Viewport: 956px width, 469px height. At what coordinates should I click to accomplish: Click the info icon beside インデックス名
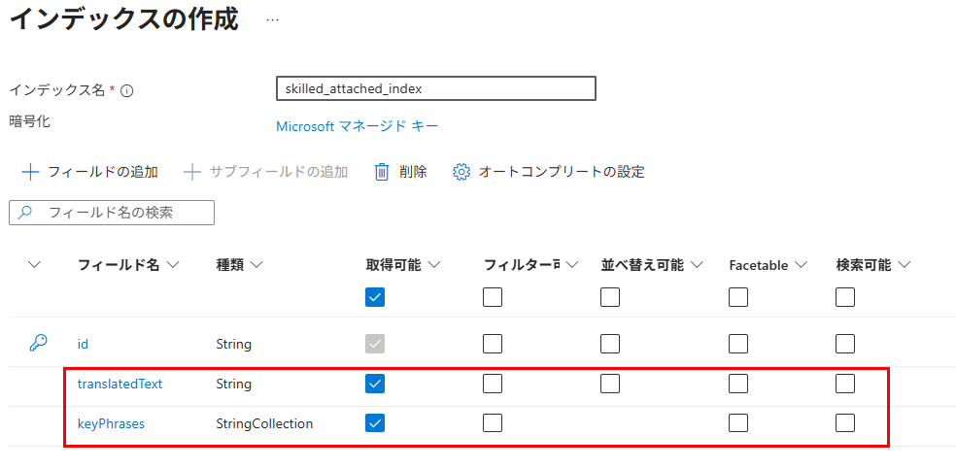click(126, 91)
